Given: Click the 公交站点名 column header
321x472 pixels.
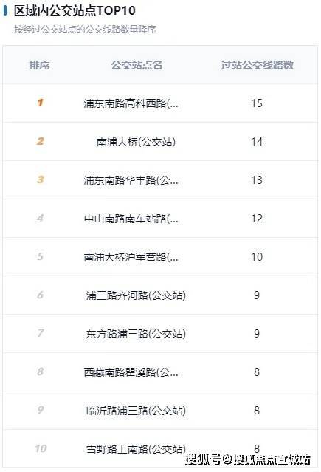Looking at the screenshot, I should point(137,65).
